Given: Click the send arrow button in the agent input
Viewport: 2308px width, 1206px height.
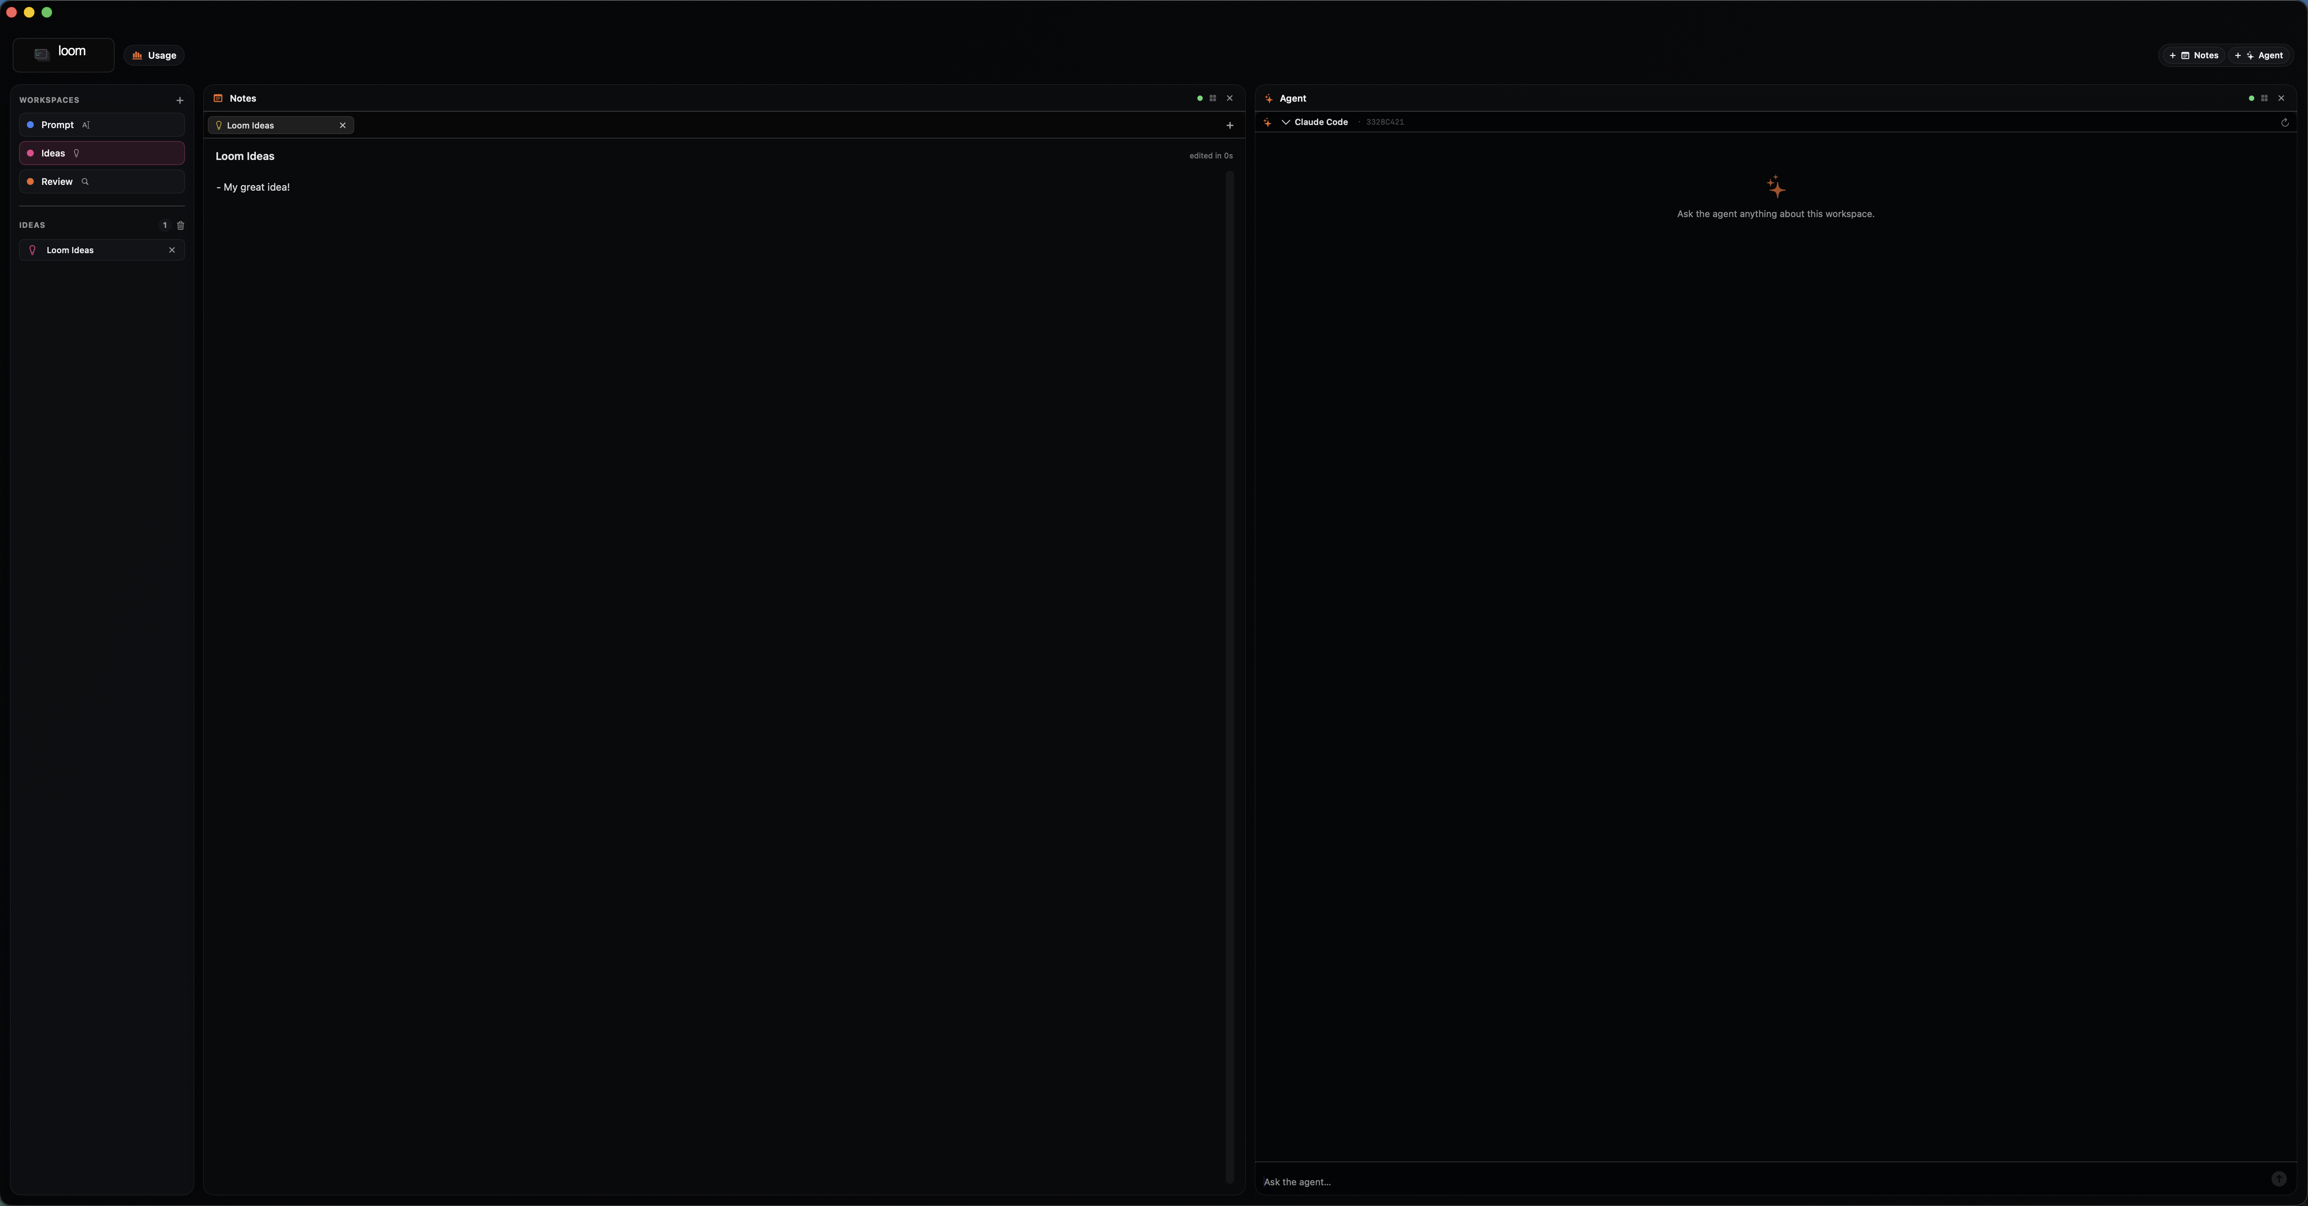Looking at the screenshot, I should [x=2279, y=1179].
